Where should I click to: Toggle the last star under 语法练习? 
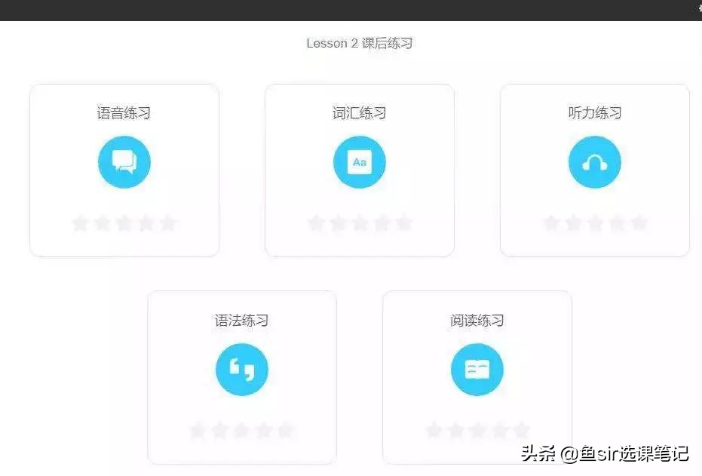click(287, 430)
